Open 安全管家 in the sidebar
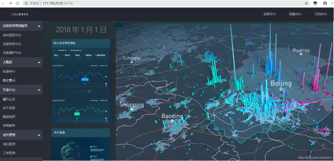The image size is (334, 161). pyautogui.click(x=9, y=108)
